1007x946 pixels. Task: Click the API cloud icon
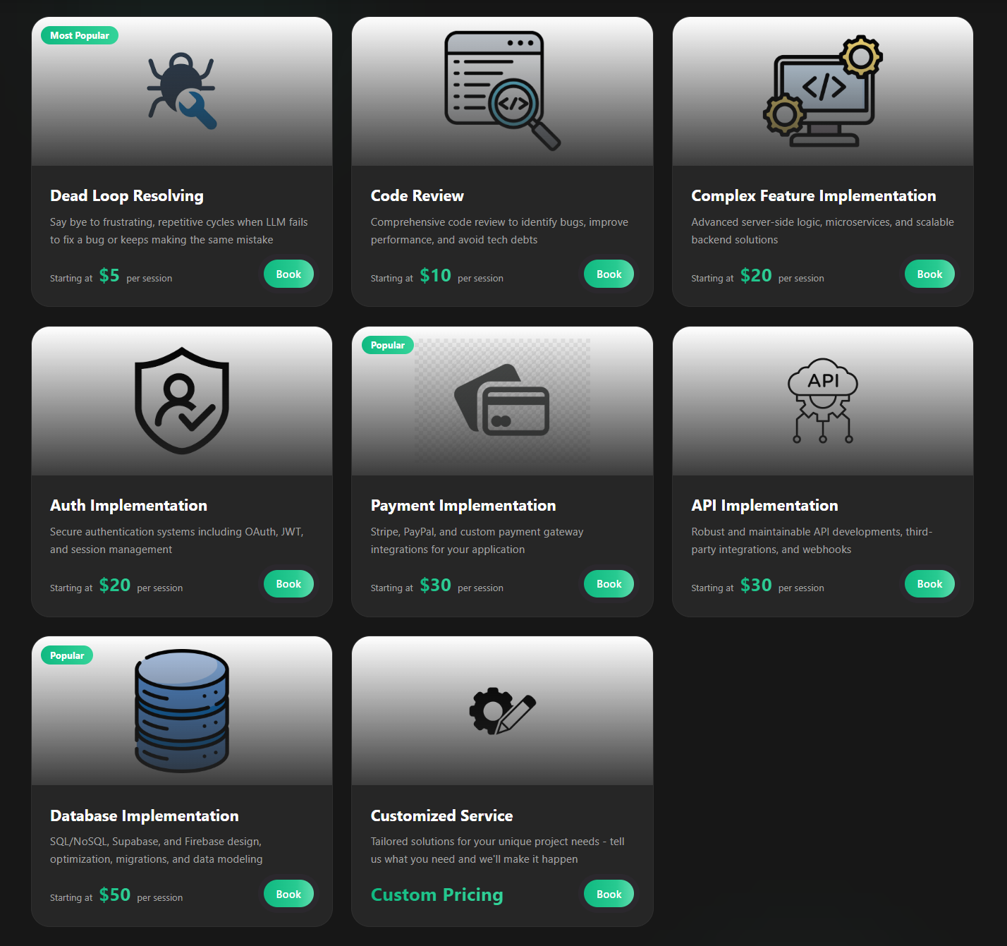[823, 401]
